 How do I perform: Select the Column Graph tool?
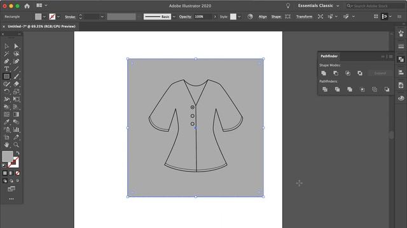pyautogui.click(x=16, y=129)
